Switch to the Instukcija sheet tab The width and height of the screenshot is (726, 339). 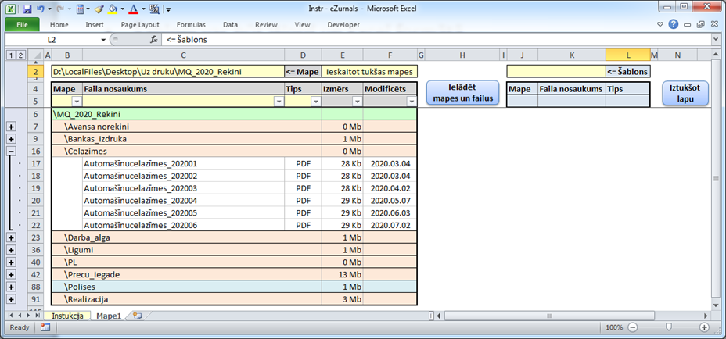pyautogui.click(x=67, y=316)
